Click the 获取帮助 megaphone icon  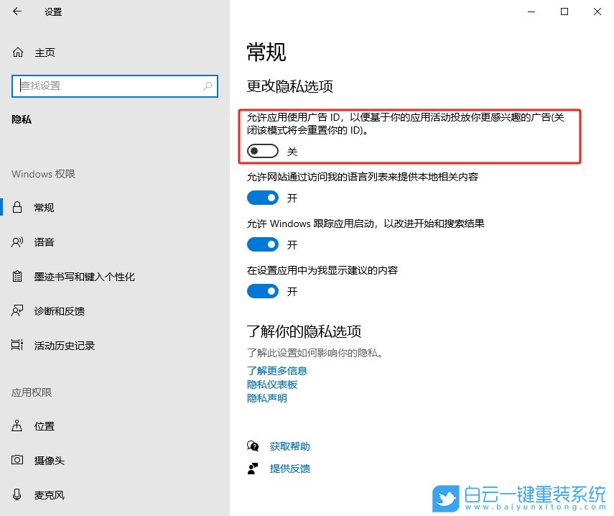point(253,446)
